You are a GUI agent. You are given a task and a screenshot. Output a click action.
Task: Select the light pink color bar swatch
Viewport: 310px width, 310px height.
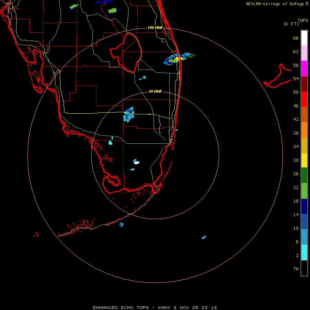coord(304,53)
